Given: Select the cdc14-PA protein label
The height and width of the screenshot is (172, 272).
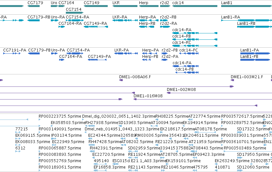Looking at the screenshot, I should coord(182,63).
